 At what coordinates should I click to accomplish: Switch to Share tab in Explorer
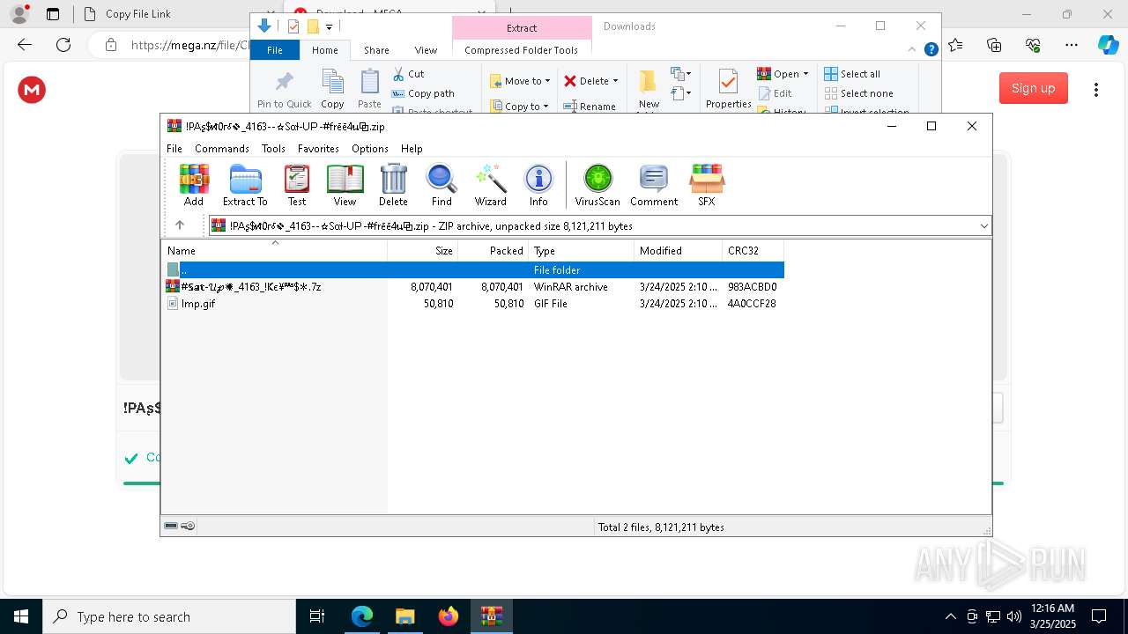376,50
